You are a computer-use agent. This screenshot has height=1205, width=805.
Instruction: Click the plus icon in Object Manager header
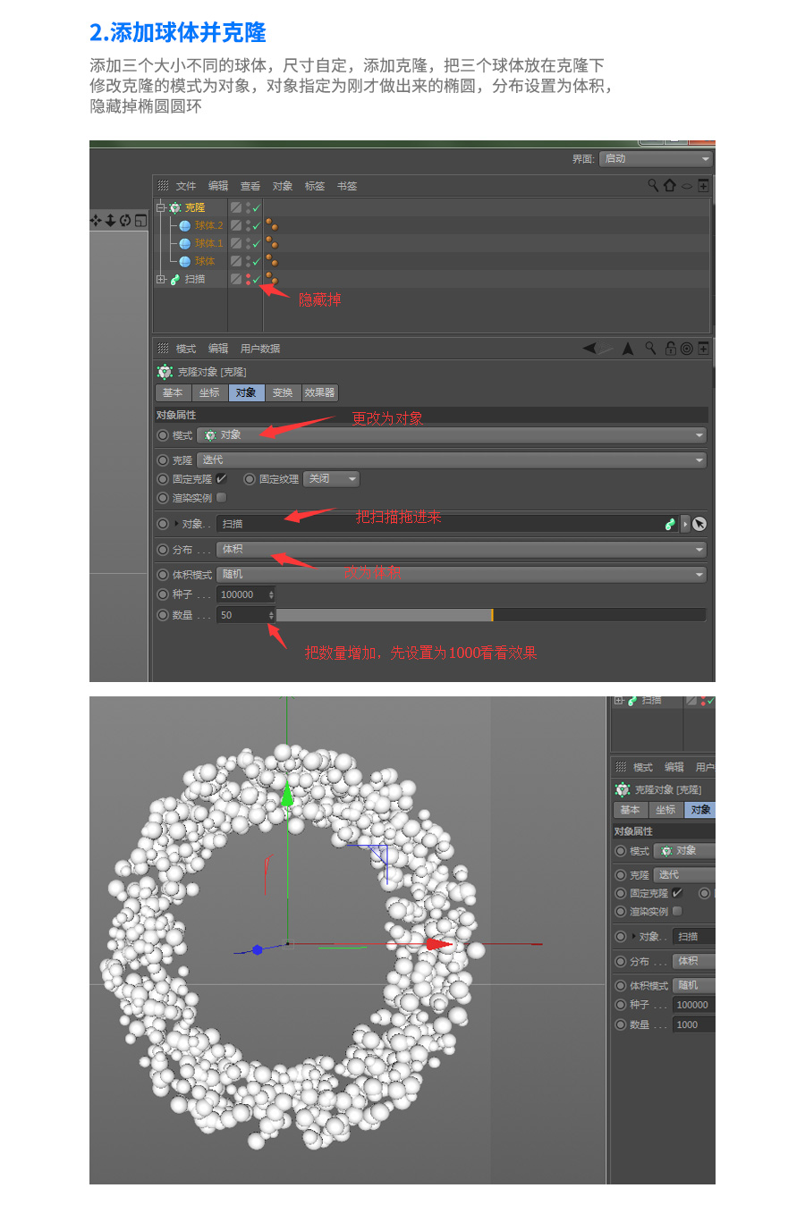tap(704, 185)
